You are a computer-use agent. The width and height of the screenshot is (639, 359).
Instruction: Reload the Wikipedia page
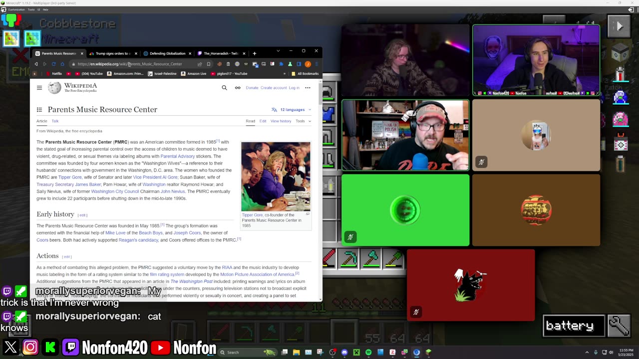53,64
